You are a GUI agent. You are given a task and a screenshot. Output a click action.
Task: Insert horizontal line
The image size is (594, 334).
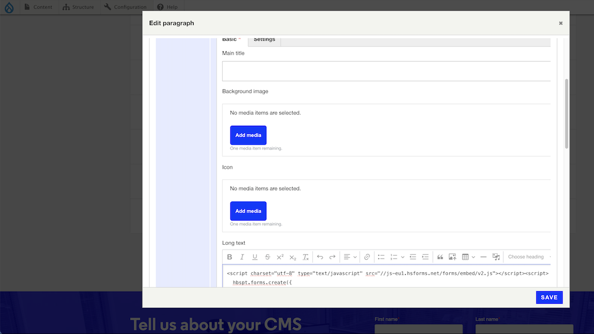click(484, 257)
